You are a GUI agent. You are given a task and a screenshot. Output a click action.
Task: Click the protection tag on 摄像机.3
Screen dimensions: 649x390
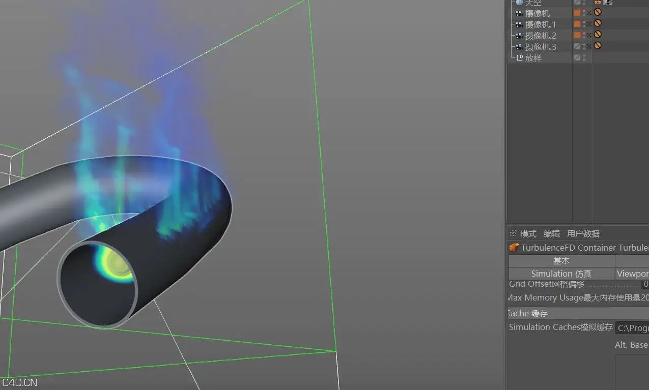[x=598, y=45]
